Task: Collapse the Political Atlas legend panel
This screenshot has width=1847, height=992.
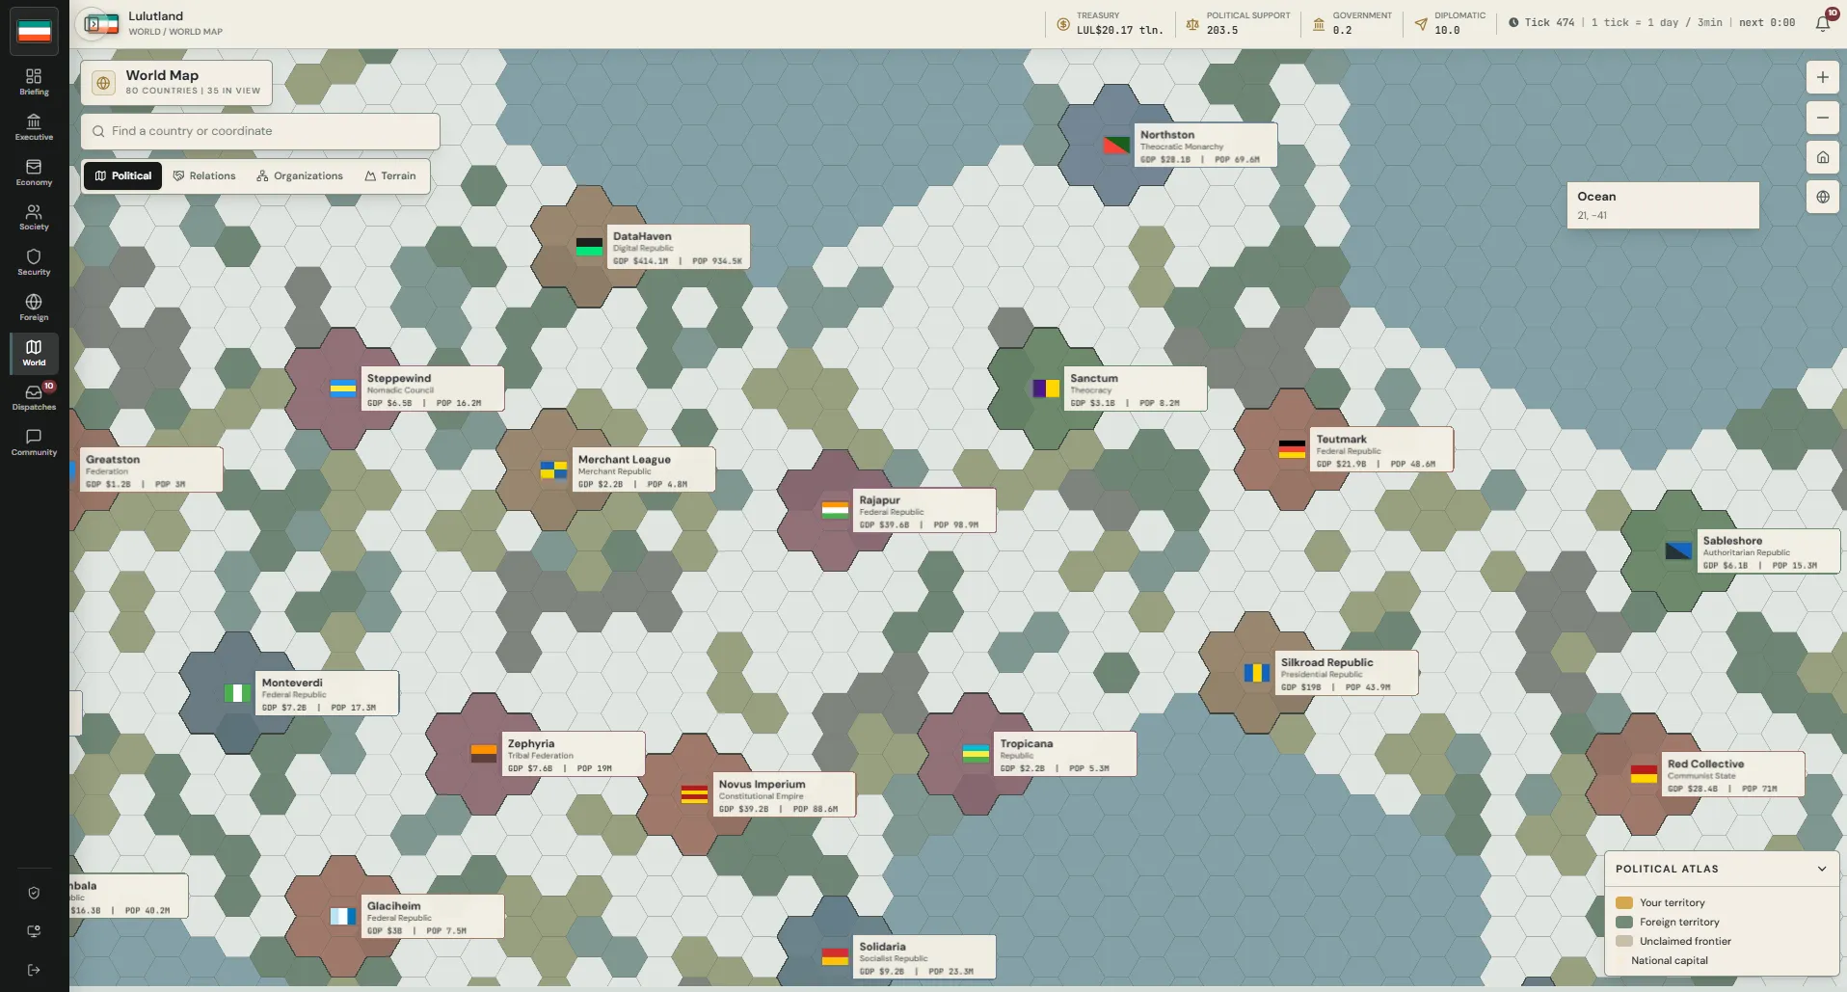Action: pos(1821,869)
